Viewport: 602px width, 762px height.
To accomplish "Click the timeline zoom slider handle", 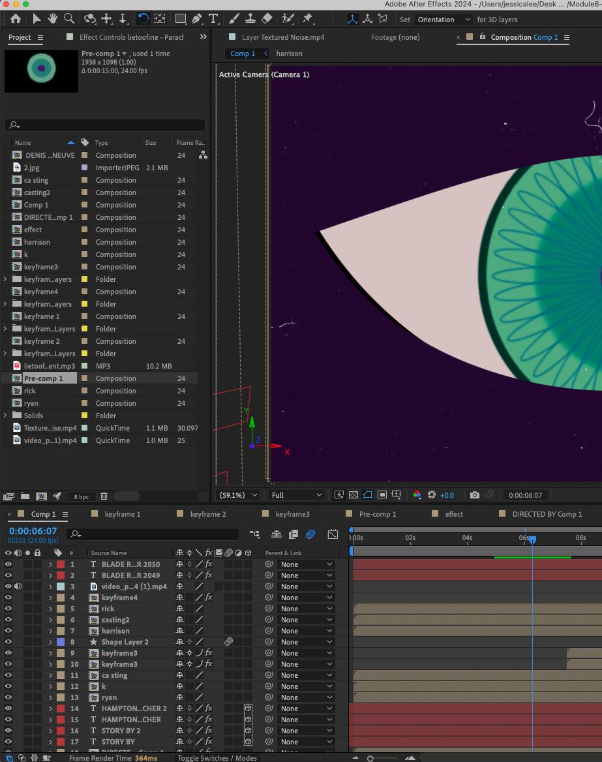I will click(370, 758).
